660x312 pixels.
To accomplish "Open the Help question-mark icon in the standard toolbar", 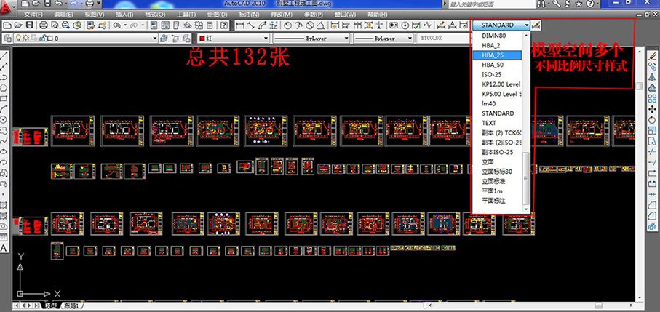I will [x=224, y=25].
